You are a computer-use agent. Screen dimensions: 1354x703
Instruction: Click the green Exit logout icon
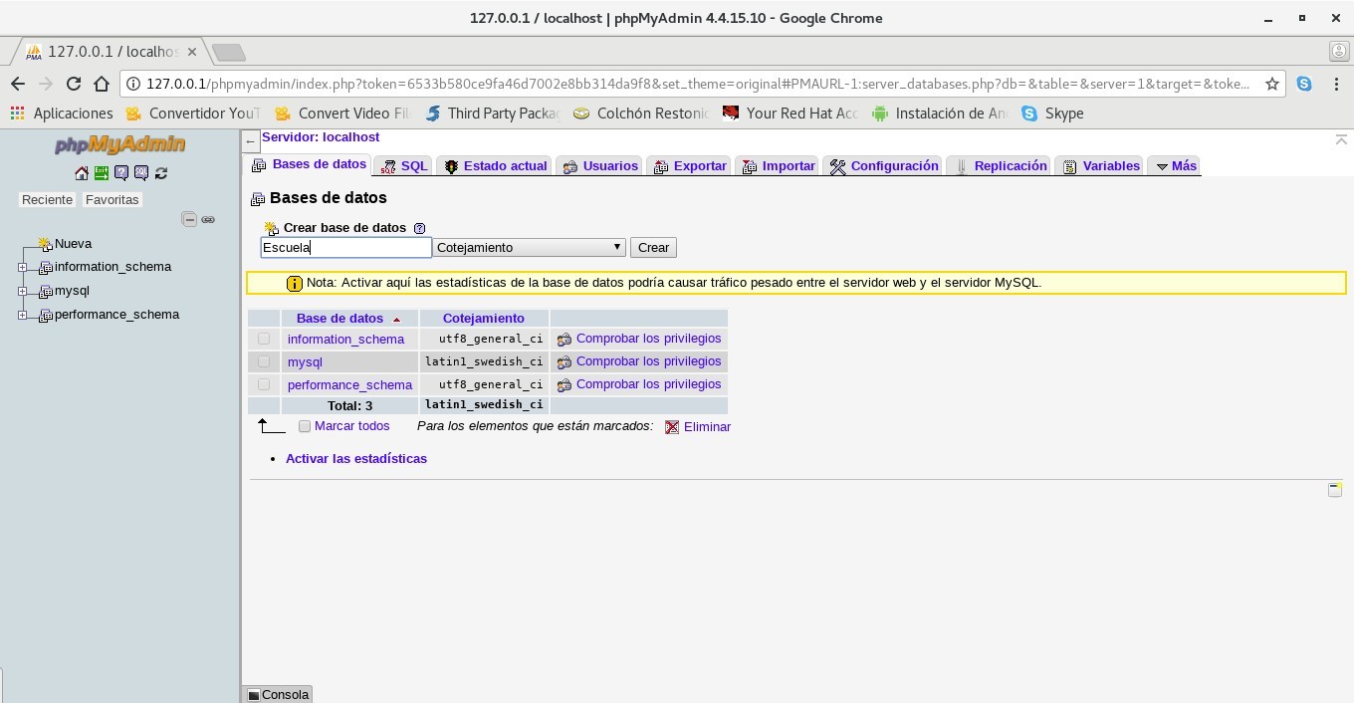[x=102, y=173]
